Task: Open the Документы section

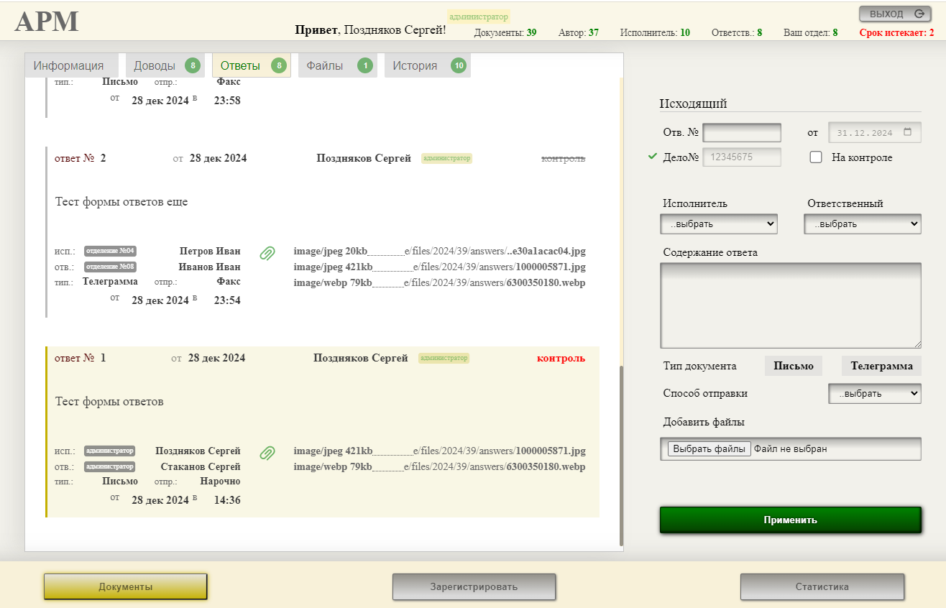Action: pyautogui.click(x=126, y=586)
